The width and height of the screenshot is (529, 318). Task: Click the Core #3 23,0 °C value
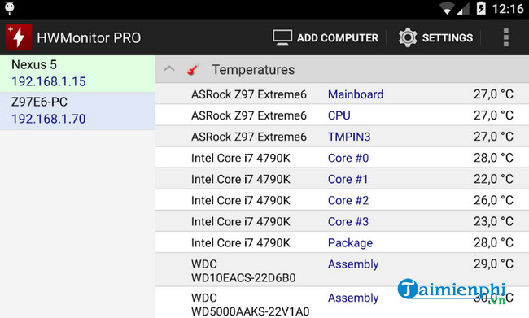tap(493, 222)
